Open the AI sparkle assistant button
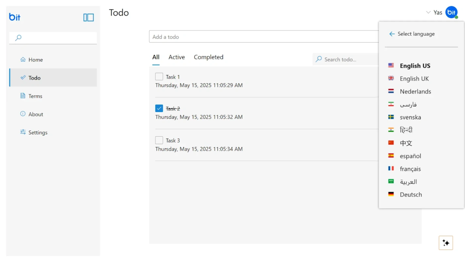The image size is (465, 262). (x=446, y=243)
